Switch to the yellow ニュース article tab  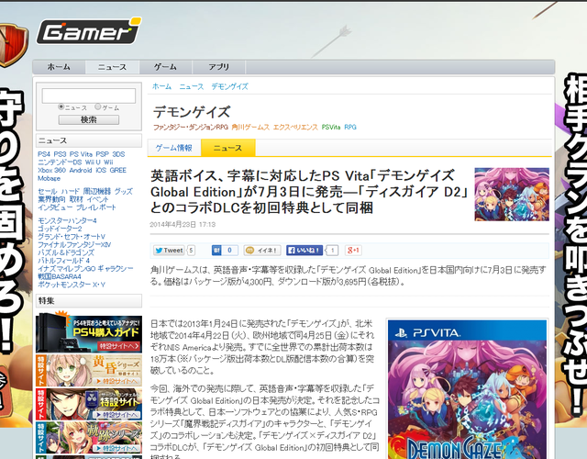coord(228,148)
